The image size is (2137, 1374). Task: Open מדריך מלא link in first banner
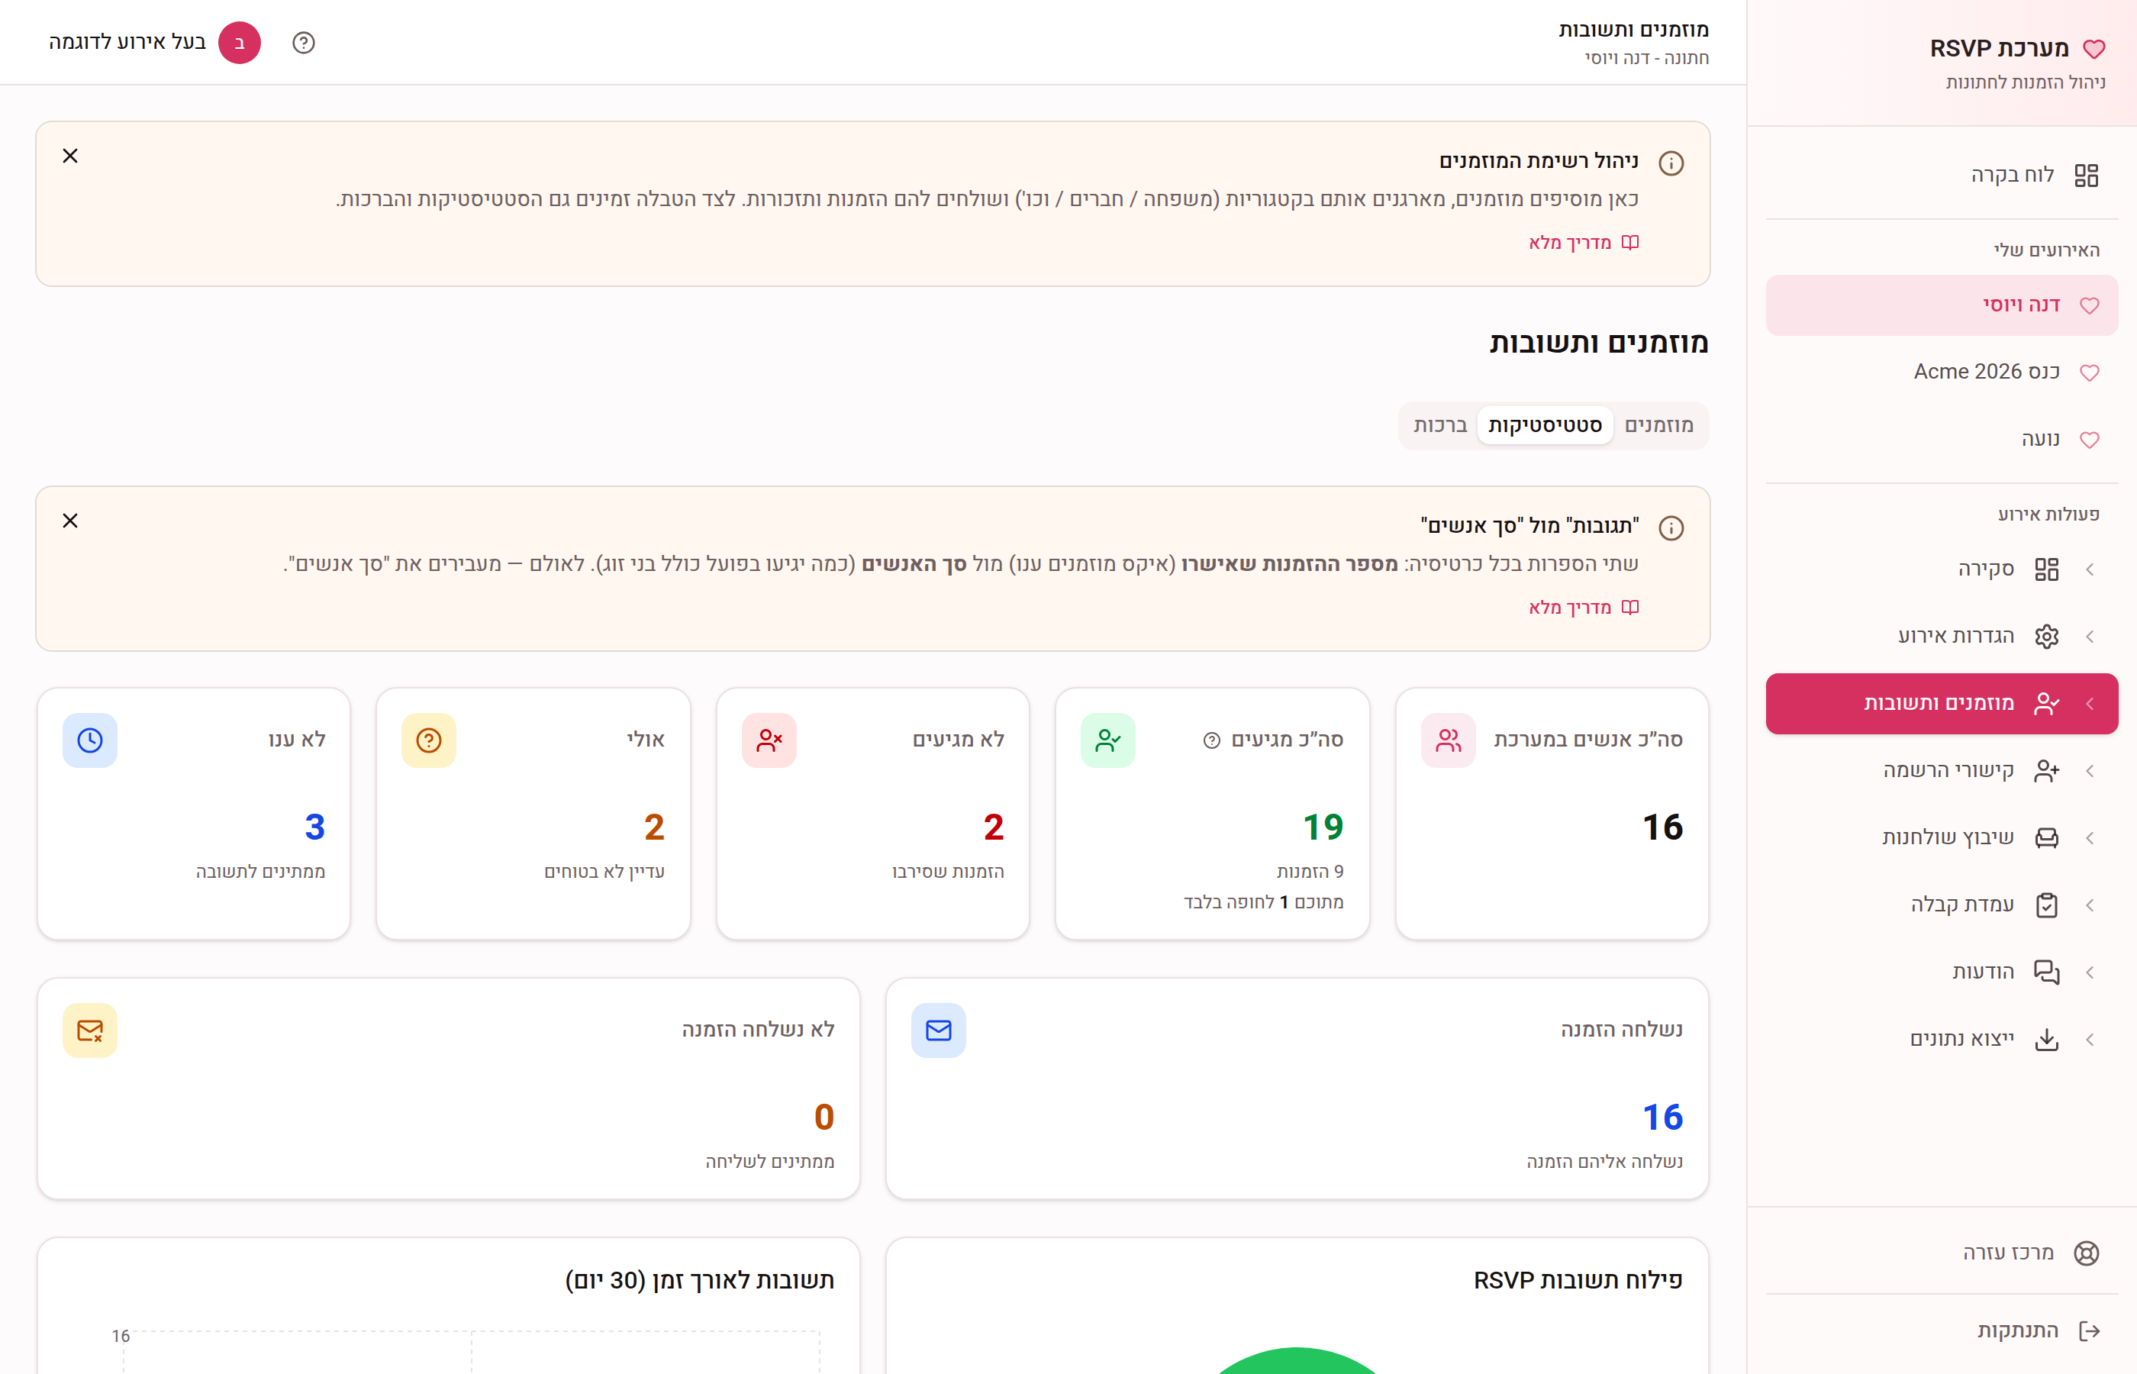point(1583,243)
